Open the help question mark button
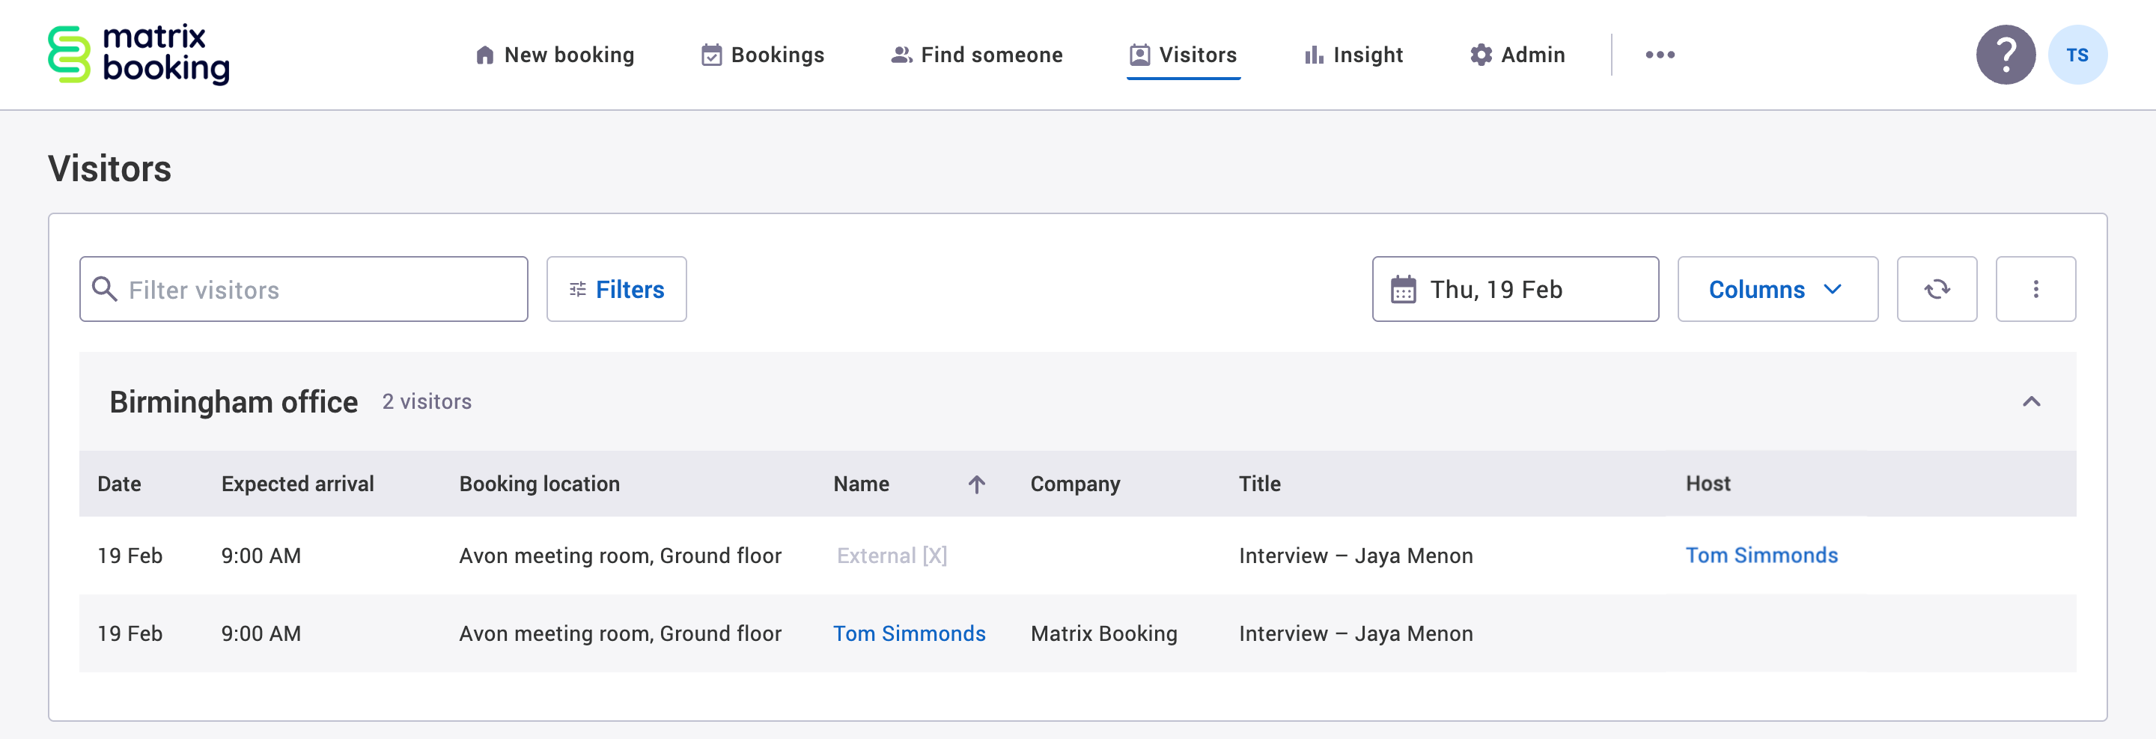 [2006, 55]
